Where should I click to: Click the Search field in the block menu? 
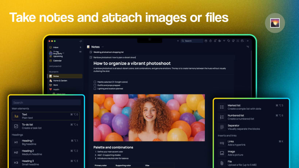(46, 102)
